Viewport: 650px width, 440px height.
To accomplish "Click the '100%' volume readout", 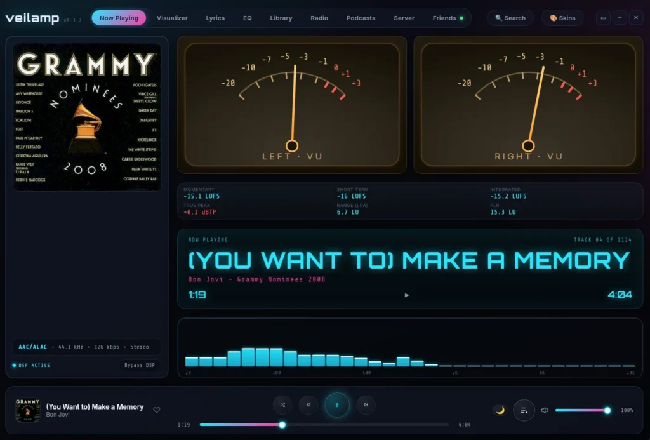I will coord(627,410).
